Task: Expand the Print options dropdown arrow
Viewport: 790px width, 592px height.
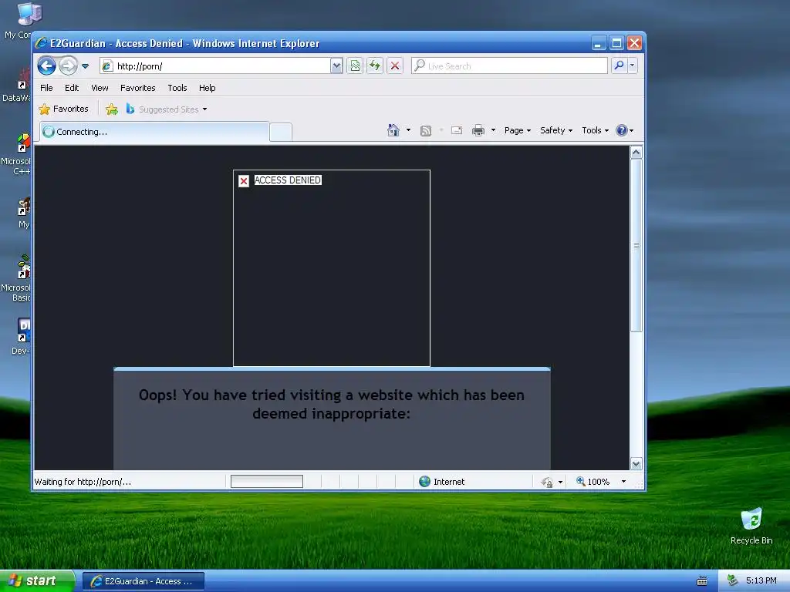Action: [x=493, y=130]
